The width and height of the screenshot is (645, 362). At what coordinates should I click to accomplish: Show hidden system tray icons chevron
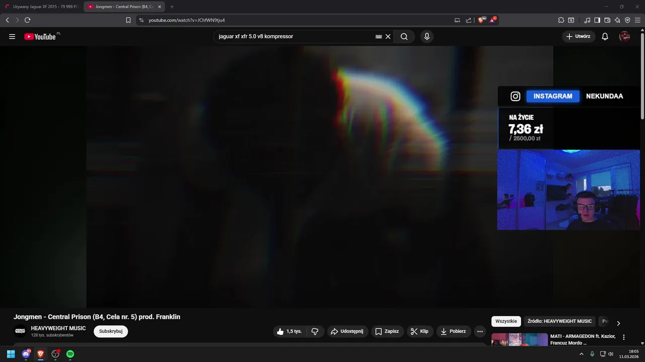(582, 354)
